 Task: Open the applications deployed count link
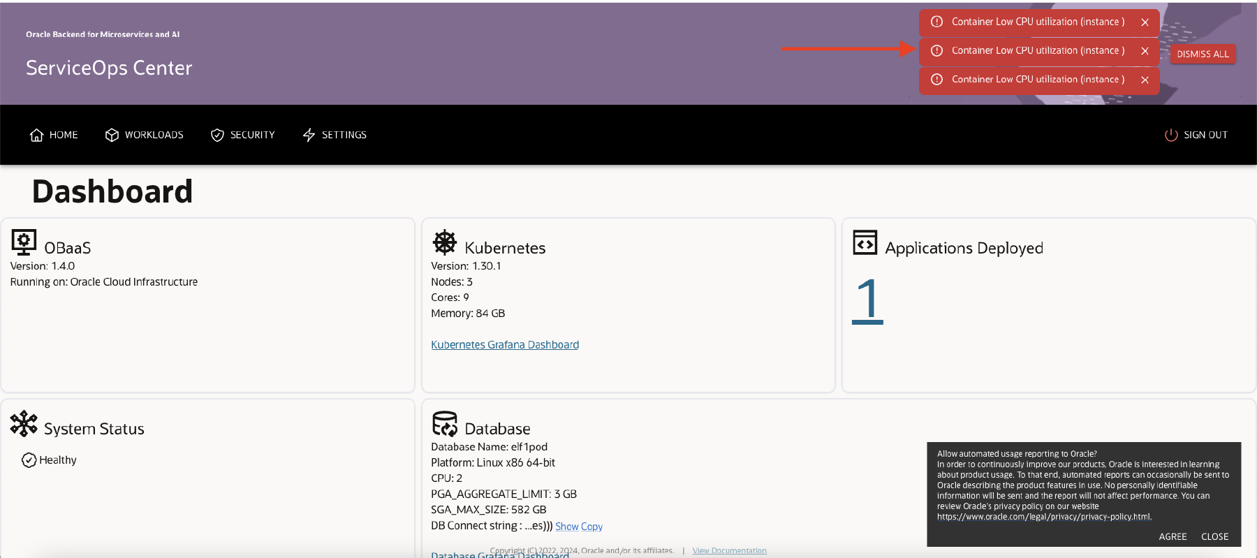point(867,300)
